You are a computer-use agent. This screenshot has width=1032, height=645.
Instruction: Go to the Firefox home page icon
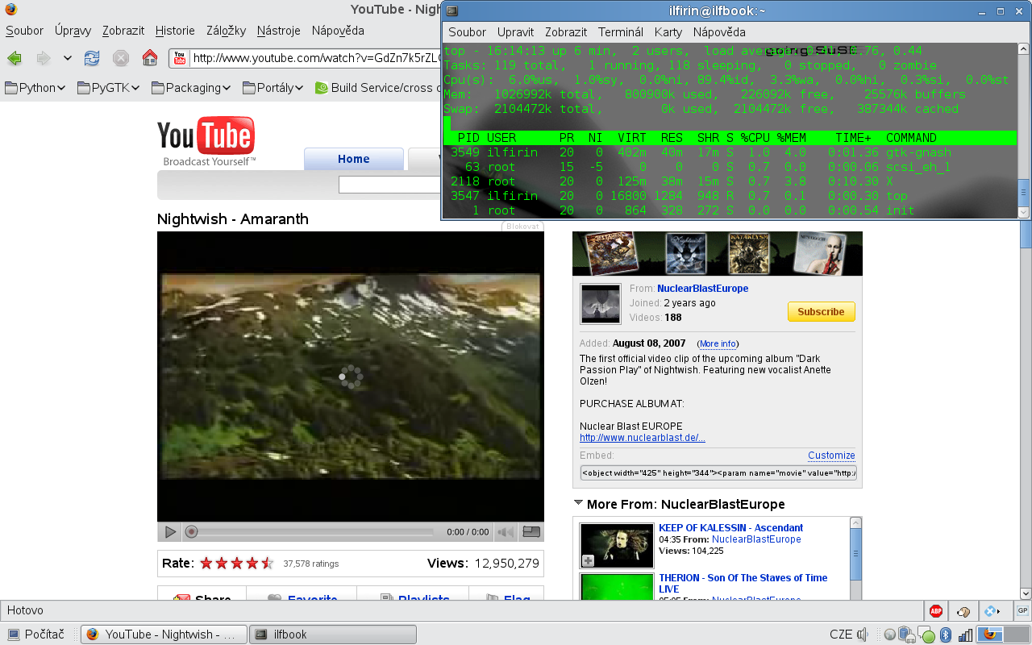(150, 58)
